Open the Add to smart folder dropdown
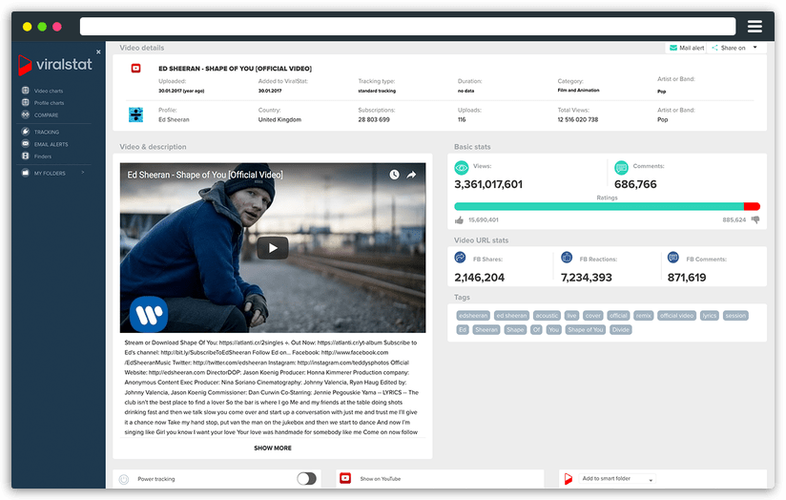786x500 pixels. click(617, 479)
